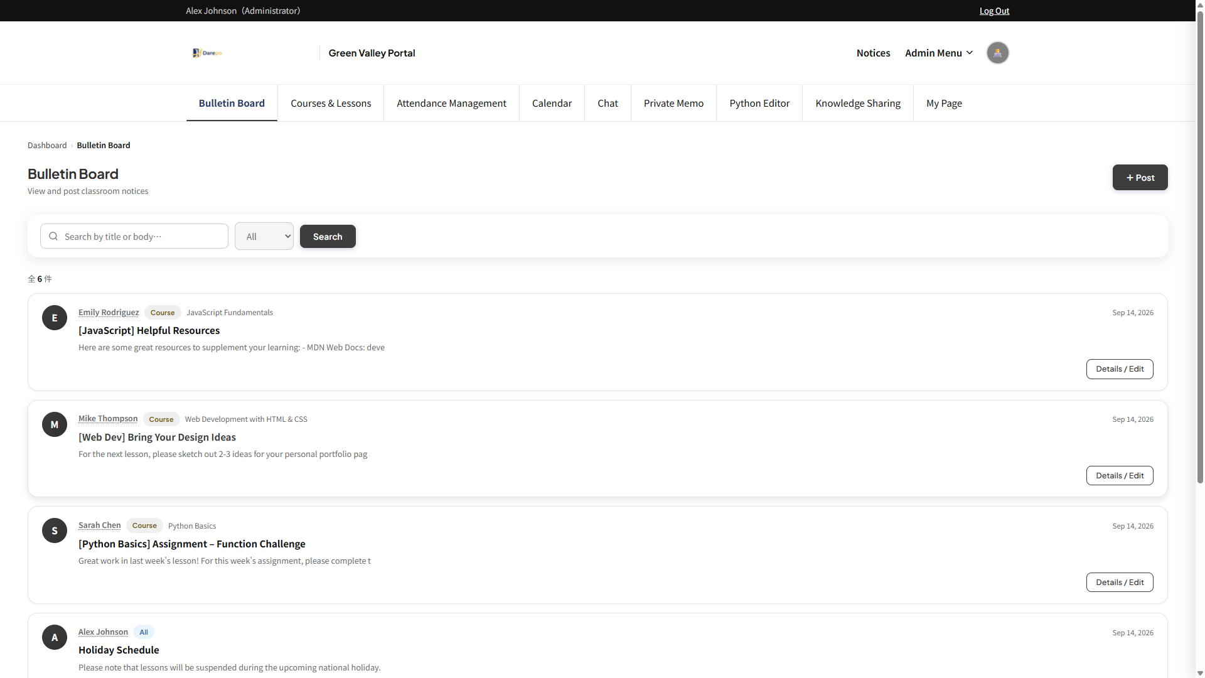Screen dimensions: 1205x678
Task: Focus the search by title or body field
Action: (x=134, y=236)
